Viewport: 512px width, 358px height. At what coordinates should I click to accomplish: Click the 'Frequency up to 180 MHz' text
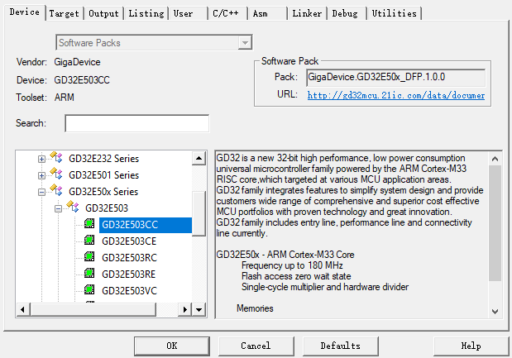pyautogui.click(x=292, y=265)
